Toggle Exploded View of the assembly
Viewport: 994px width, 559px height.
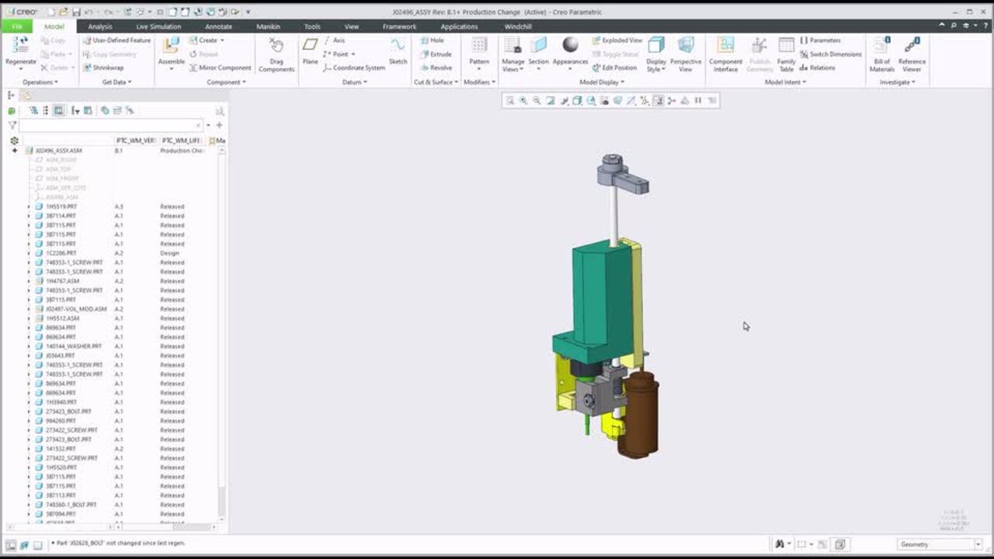click(x=617, y=40)
